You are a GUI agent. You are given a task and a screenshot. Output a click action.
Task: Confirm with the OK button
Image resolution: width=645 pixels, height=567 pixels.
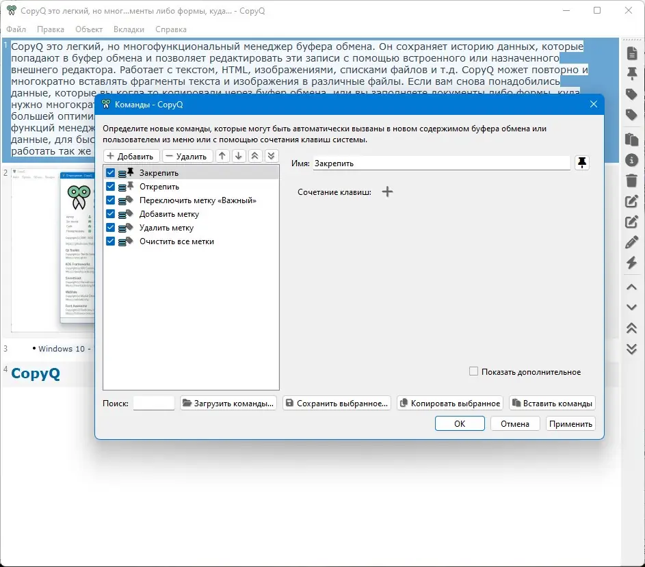click(x=460, y=424)
